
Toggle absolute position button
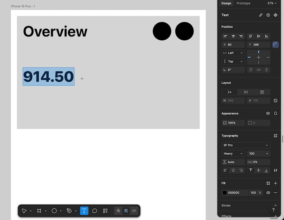[275, 45]
